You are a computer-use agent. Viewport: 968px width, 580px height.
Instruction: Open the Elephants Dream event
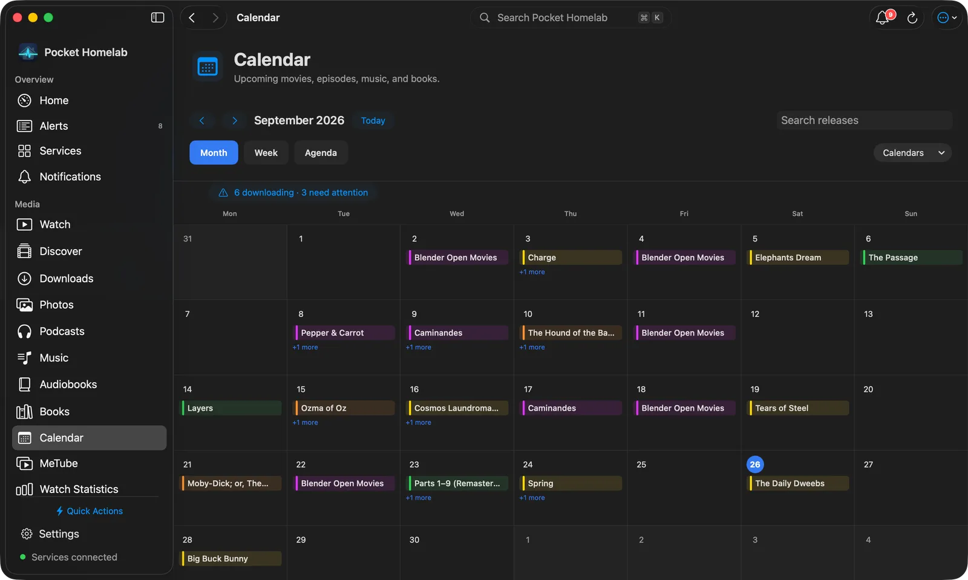[x=799, y=258]
